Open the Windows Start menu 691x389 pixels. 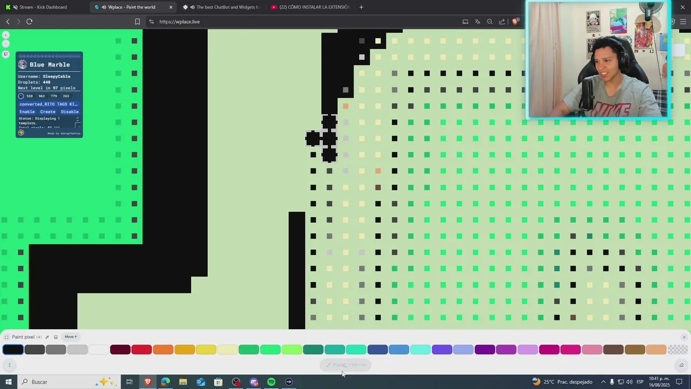[9, 382]
